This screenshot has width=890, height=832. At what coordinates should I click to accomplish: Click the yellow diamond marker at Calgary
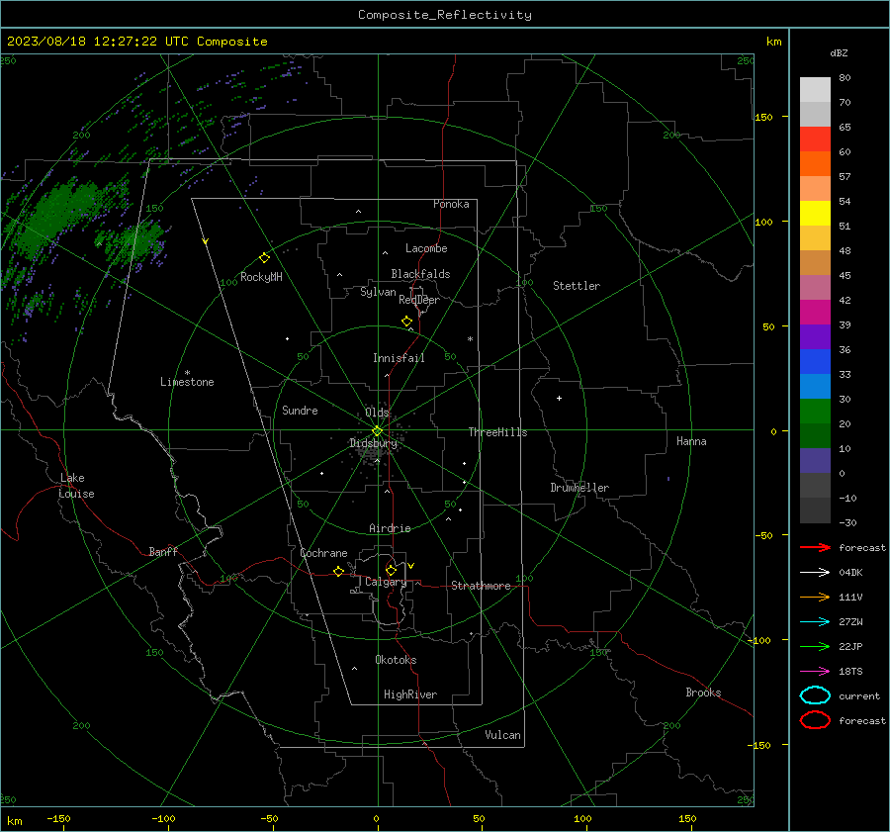click(x=391, y=570)
